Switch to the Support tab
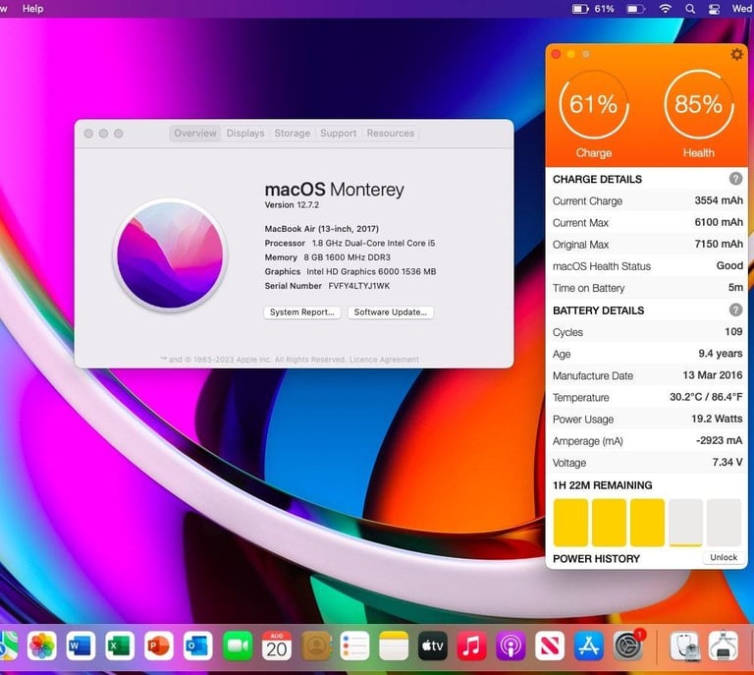The width and height of the screenshot is (754, 675). [x=338, y=134]
